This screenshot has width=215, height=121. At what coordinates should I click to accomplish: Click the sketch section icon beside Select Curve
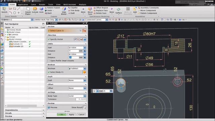84,31
